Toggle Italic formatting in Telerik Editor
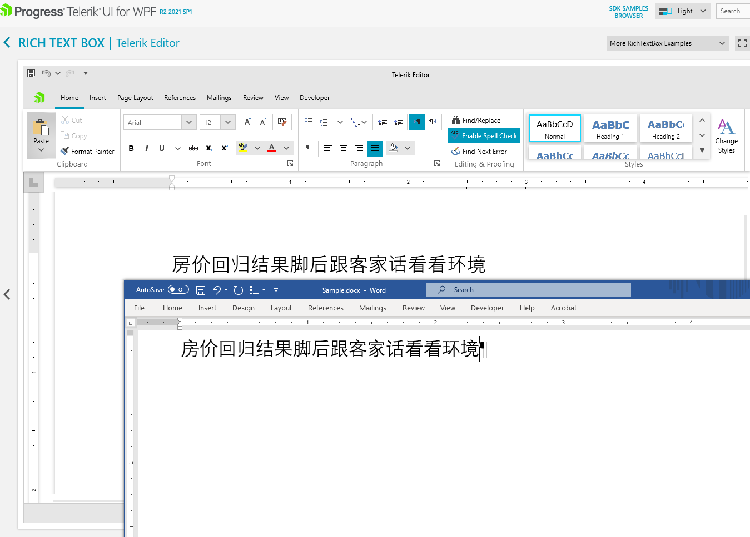Screen dimensions: 750x537 click(147, 148)
